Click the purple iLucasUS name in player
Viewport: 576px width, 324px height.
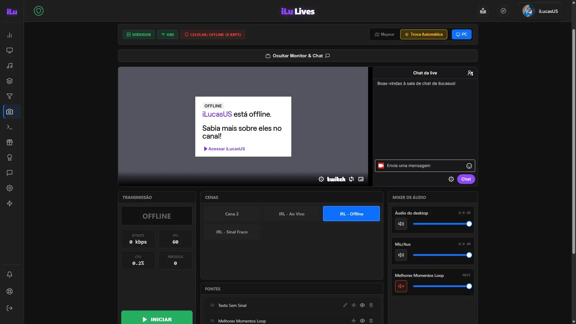pyautogui.click(x=217, y=114)
